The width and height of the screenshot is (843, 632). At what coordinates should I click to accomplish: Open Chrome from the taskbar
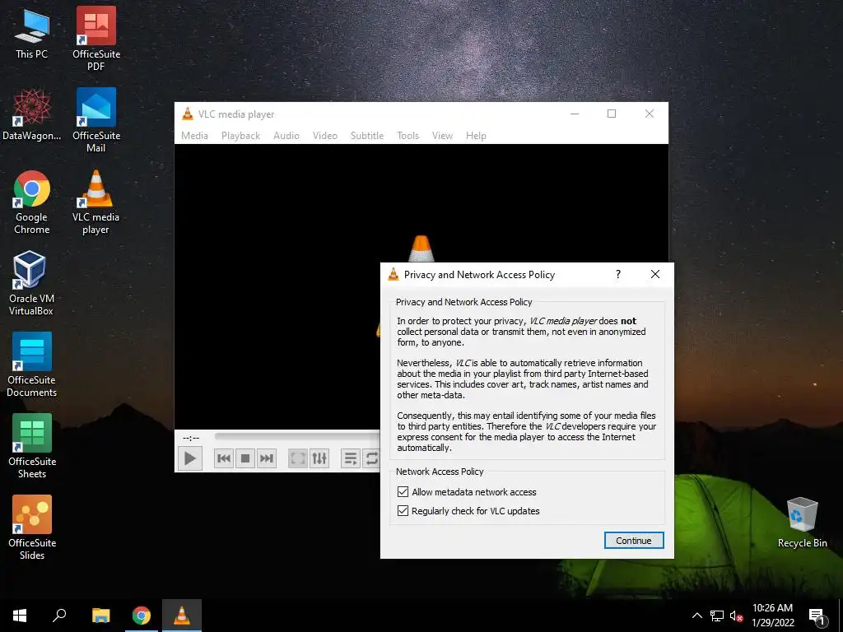(142, 616)
